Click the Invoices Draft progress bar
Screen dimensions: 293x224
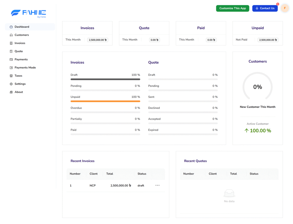(x=105, y=79)
